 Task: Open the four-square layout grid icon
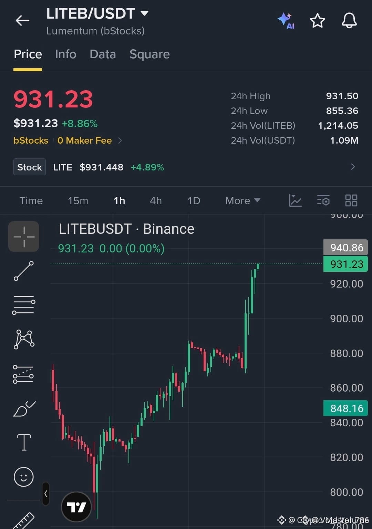(x=351, y=200)
